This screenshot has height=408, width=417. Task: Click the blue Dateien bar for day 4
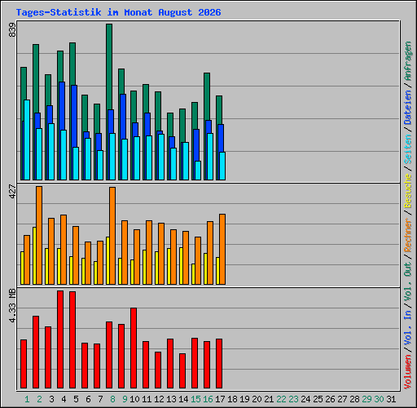click(x=62, y=106)
